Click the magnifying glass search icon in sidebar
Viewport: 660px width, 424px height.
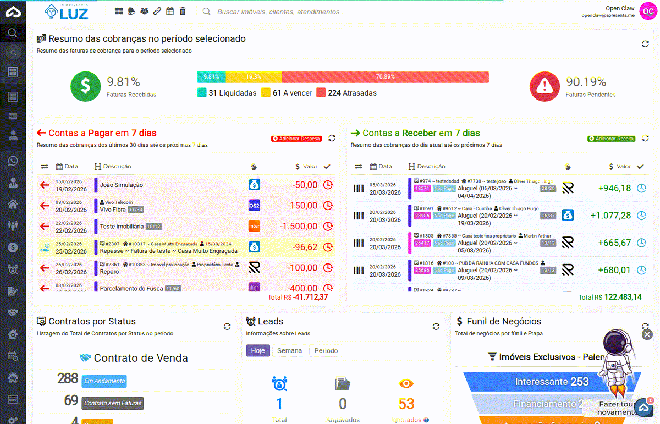click(13, 32)
